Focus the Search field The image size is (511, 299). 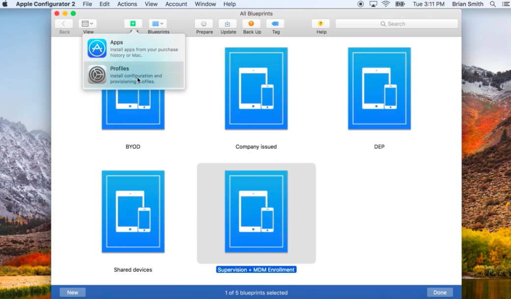[397, 24]
